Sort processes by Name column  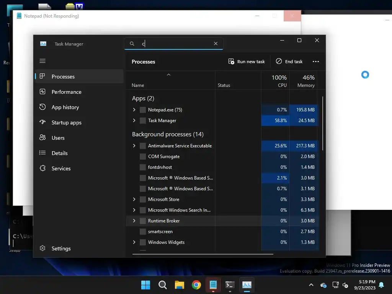pyautogui.click(x=170, y=80)
